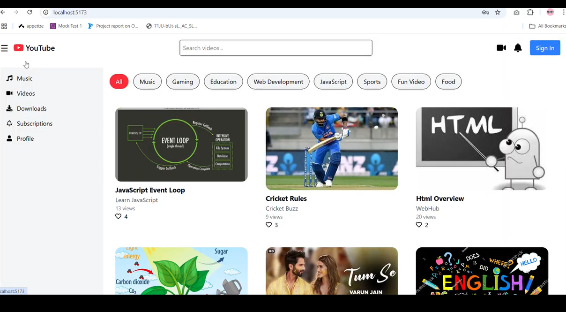Click the JavaScript Event Loop title
The height and width of the screenshot is (312, 566).
[150, 190]
